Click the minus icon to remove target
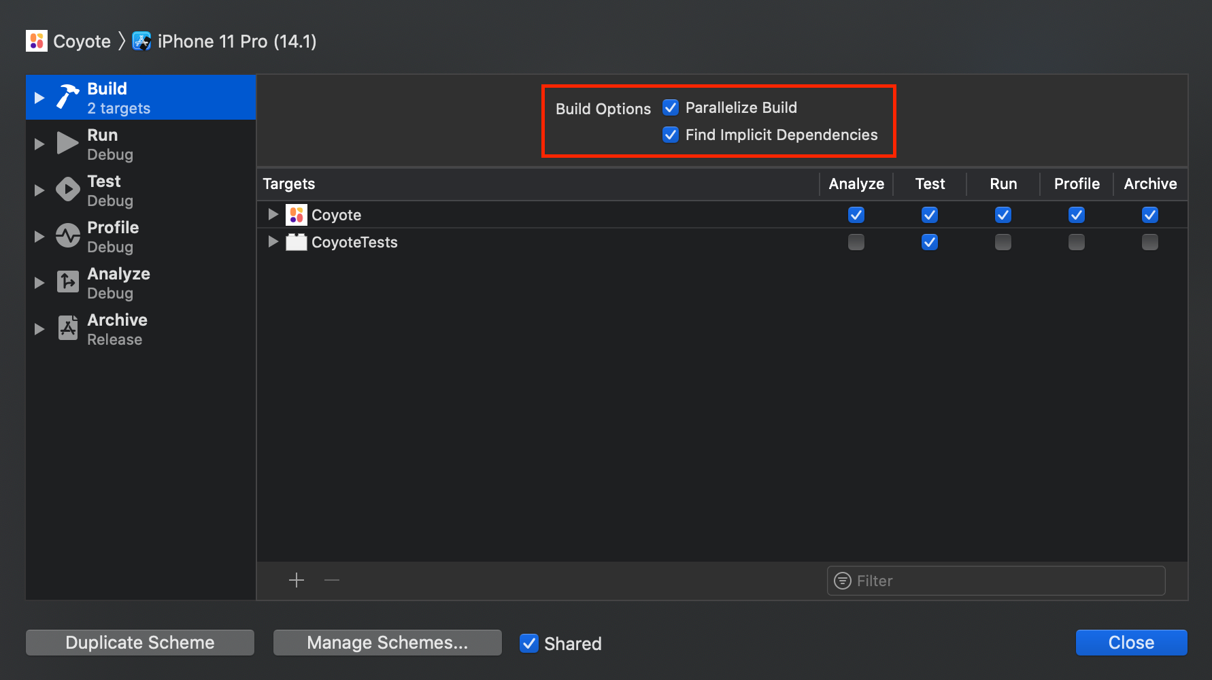 (x=332, y=580)
